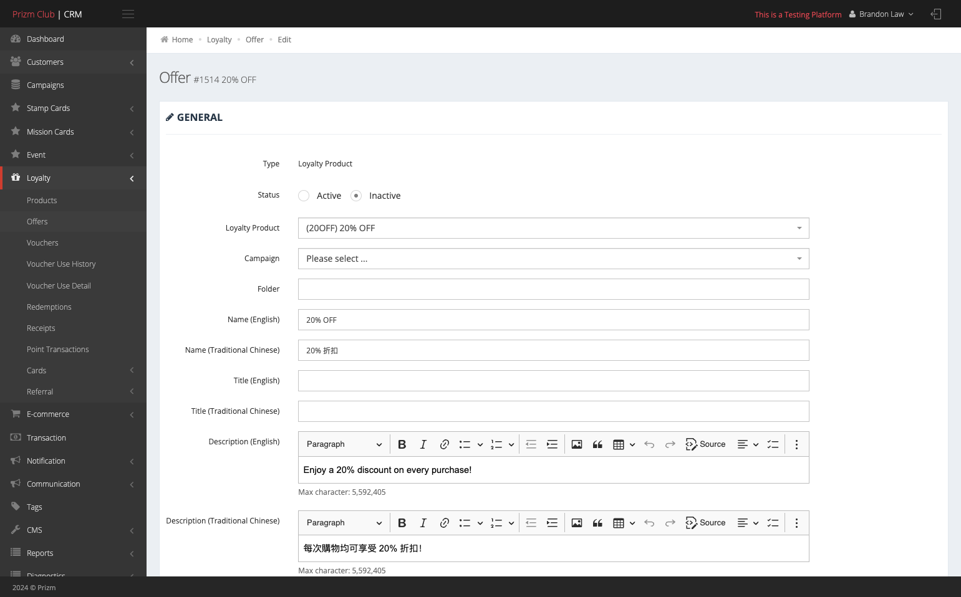Open Redemptions under Loyalty

[49, 307]
